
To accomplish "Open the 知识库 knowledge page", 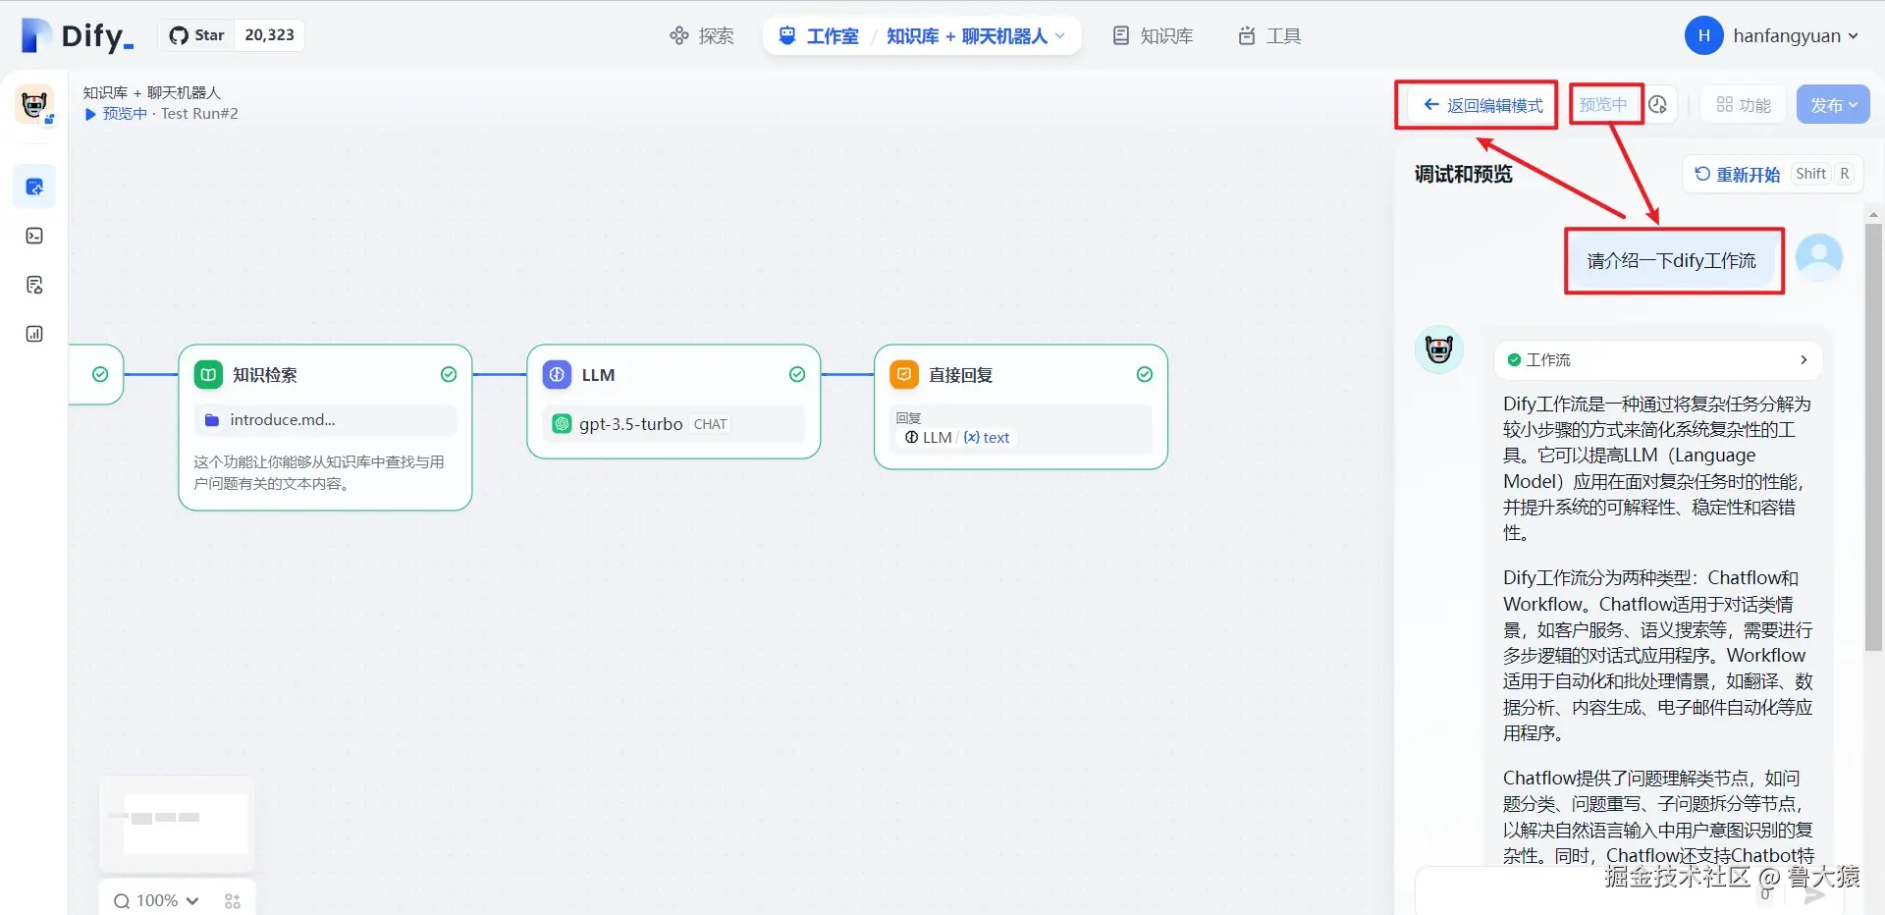I will [1153, 36].
